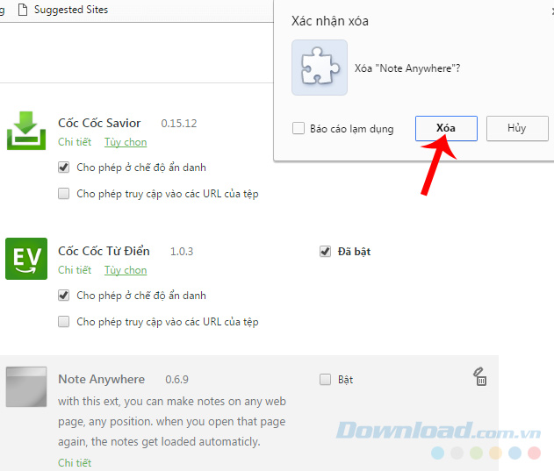Click version number 0.6.9
This screenshot has height=471, width=554.
click(176, 380)
